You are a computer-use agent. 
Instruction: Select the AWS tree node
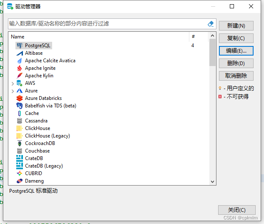tap(30, 83)
